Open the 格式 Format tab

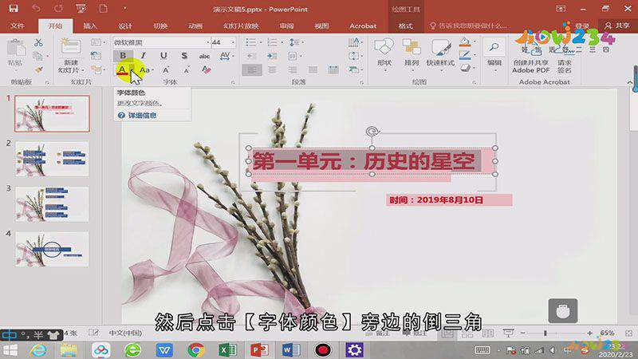tap(406, 26)
